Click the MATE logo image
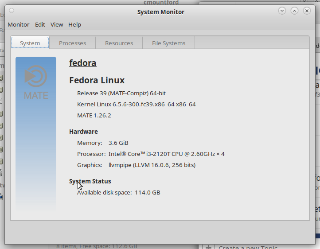 pos(36,82)
